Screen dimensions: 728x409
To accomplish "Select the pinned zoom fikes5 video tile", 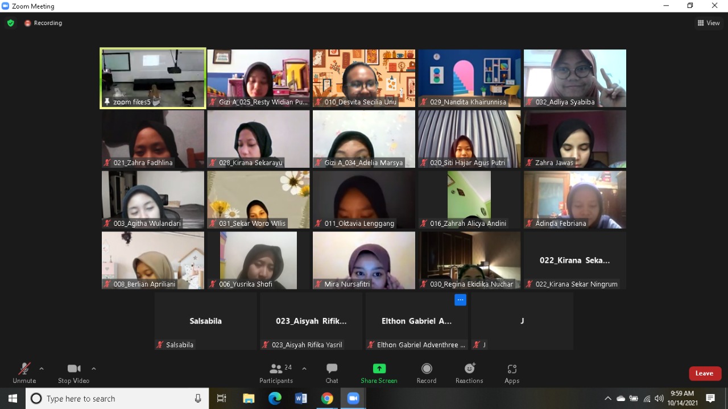I will tap(153, 78).
